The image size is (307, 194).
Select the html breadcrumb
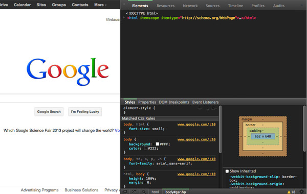point(155,192)
